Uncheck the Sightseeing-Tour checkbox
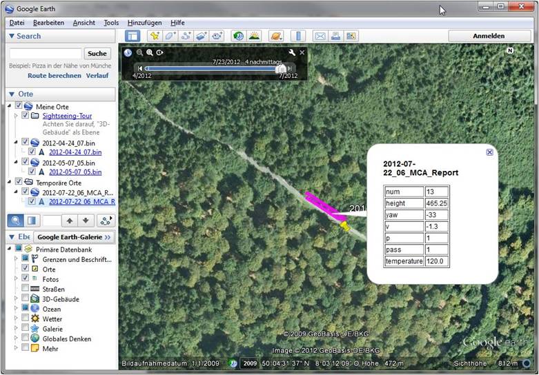This screenshot has height=375, width=539. pyautogui.click(x=26, y=116)
